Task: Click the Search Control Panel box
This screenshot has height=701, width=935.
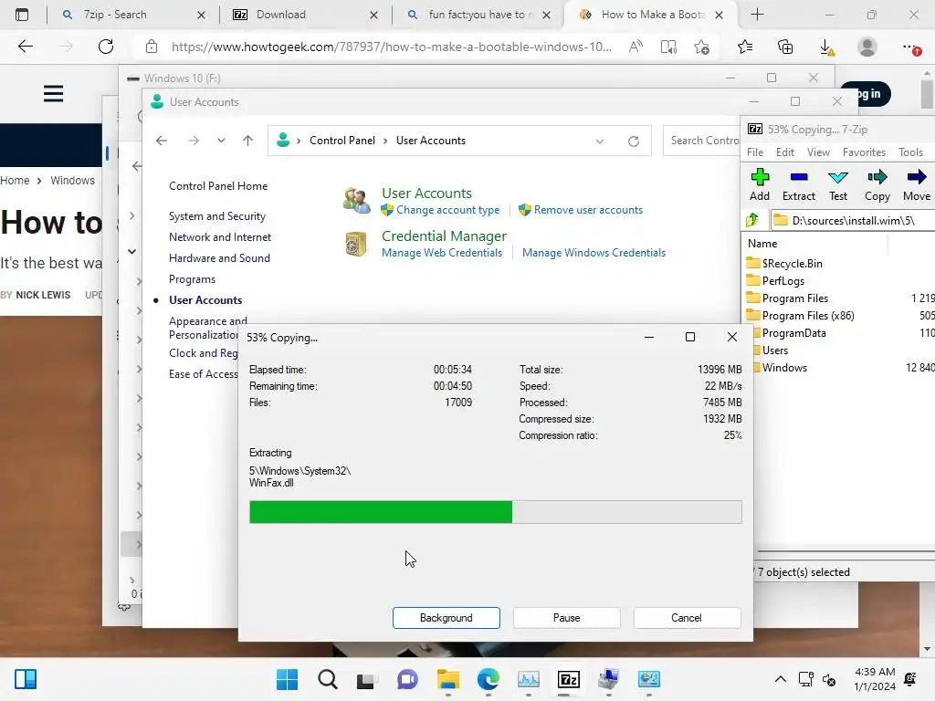Action: [x=702, y=141]
